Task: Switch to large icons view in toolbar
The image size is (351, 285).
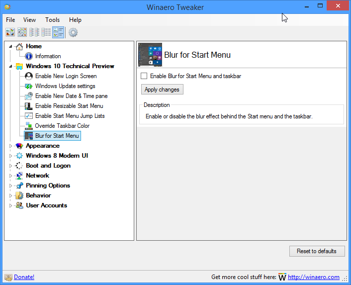Action: click(10, 32)
